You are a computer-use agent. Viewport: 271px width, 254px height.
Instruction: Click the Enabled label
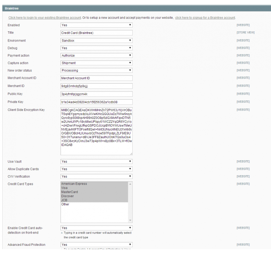point(14,25)
